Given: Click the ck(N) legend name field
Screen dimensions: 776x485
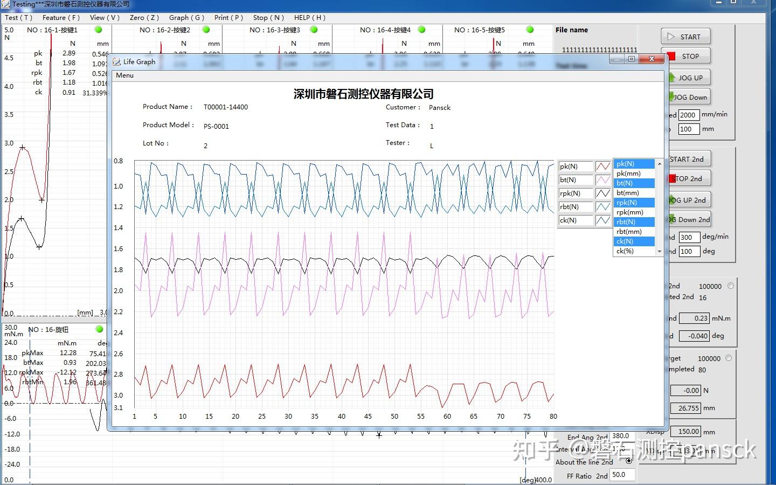Looking at the screenshot, I should click(x=576, y=220).
